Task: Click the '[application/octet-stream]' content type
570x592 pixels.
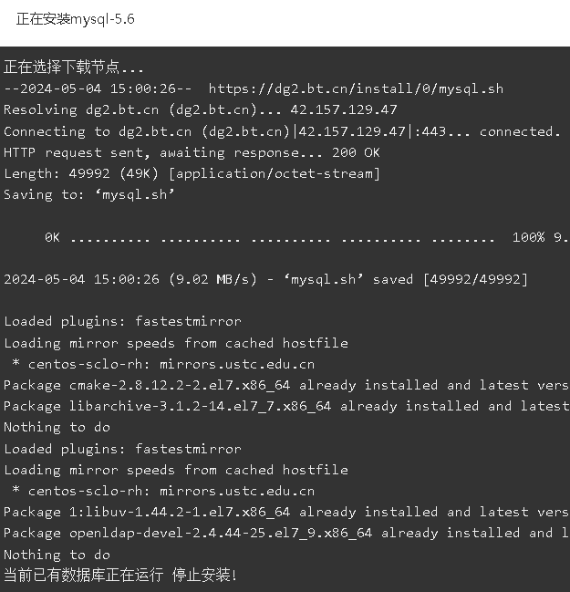Action: point(274,173)
